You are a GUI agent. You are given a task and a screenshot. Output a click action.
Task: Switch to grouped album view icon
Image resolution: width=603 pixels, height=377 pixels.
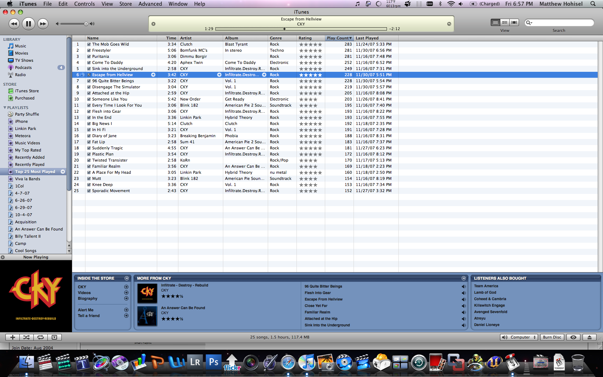(x=505, y=22)
